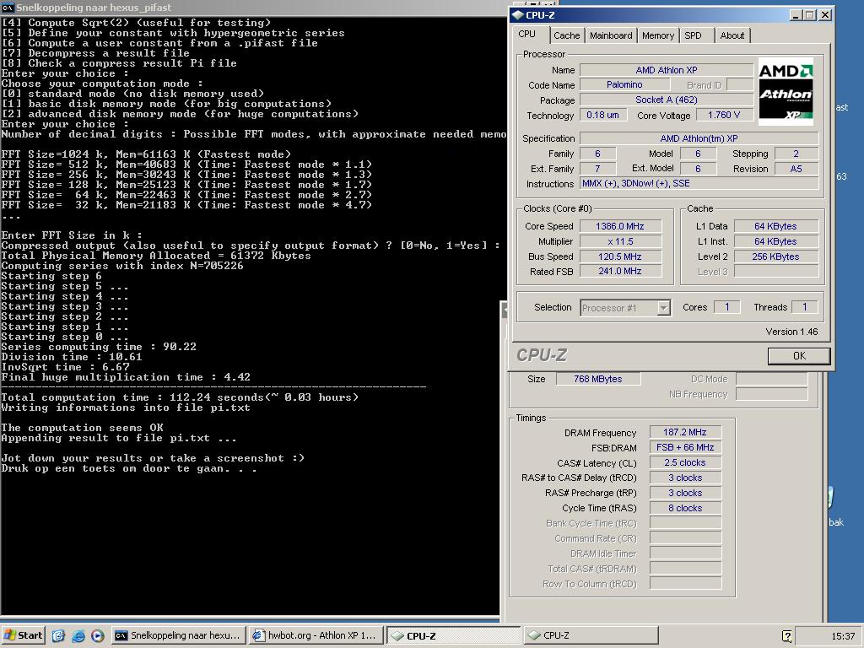
Task: Click the Specification field AMD Athlon(tm) XP
Action: click(699, 138)
